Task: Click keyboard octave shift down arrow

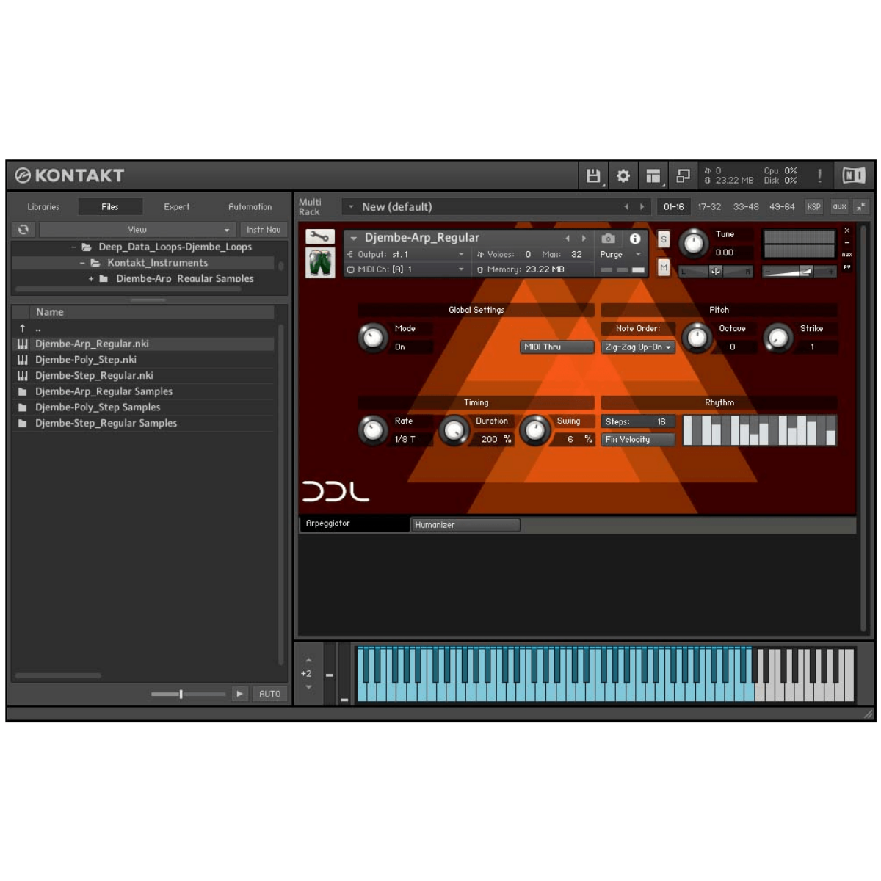Action: point(308,687)
